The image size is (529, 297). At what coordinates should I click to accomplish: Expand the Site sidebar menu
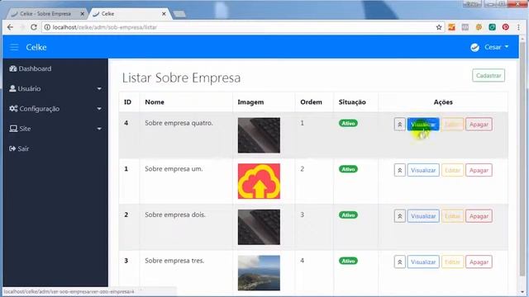click(55, 129)
